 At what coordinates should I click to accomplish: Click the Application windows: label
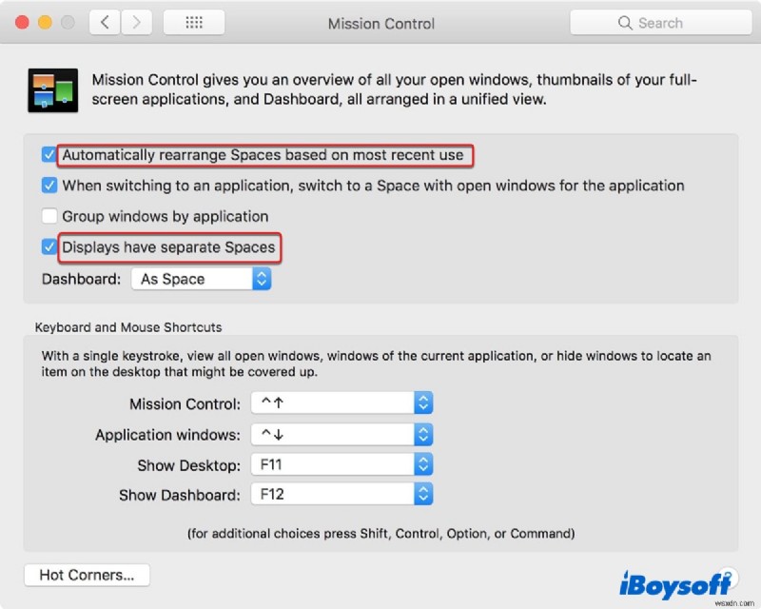click(167, 435)
